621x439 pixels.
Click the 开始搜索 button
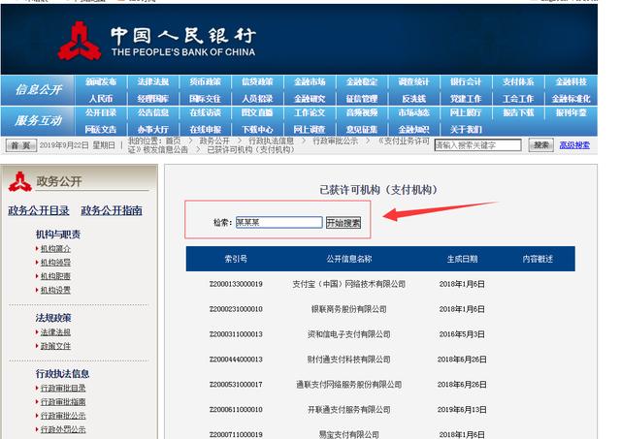pyautogui.click(x=343, y=222)
